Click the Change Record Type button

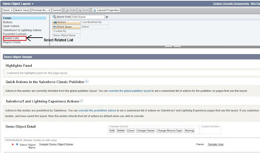click(x=169, y=130)
